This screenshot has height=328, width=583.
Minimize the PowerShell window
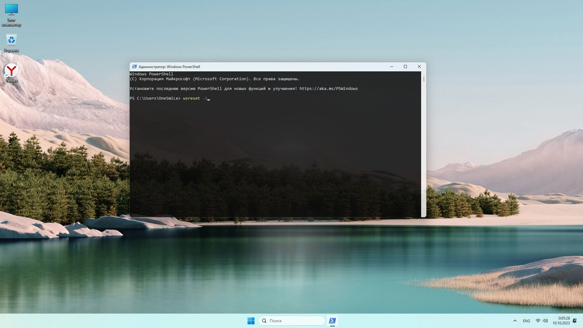pos(391,67)
